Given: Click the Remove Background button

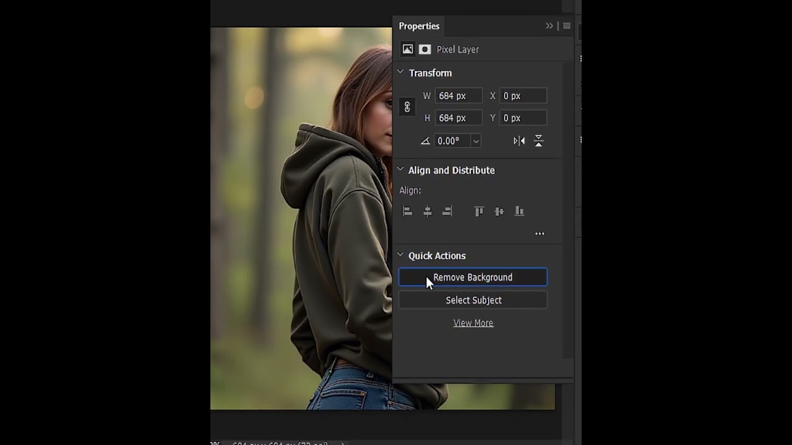Looking at the screenshot, I should click(x=473, y=278).
